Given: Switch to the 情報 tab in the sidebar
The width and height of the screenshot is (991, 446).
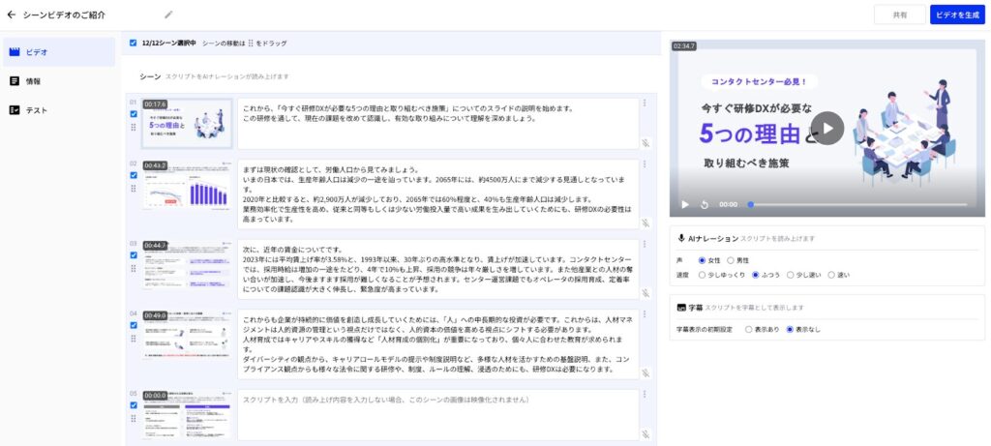Looking at the screenshot, I should click(x=32, y=81).
